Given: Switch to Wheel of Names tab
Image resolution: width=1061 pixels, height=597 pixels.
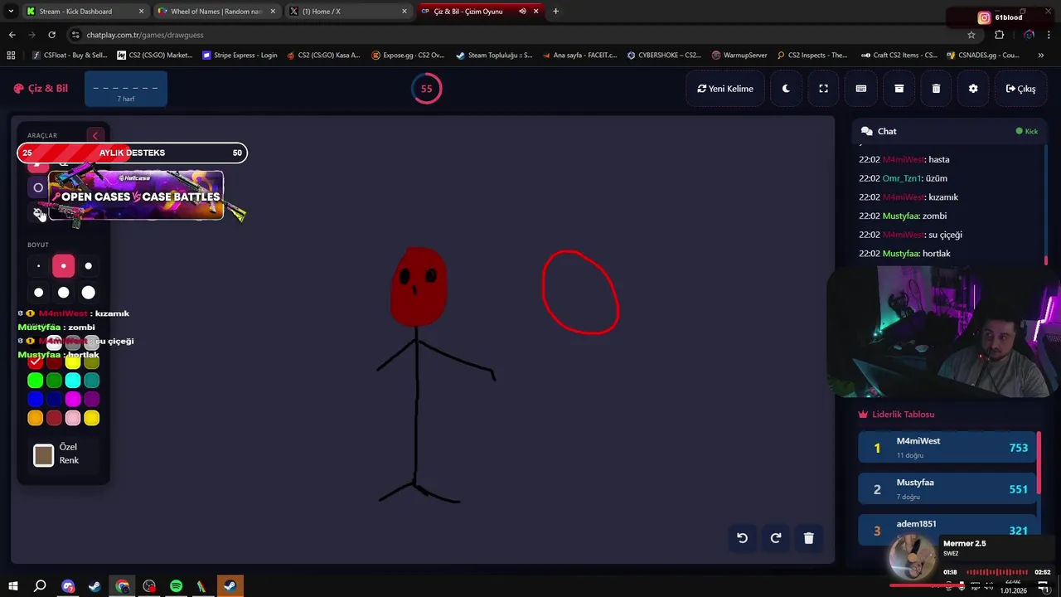Looking at the screenshot, I should click(x=216, y=12).
